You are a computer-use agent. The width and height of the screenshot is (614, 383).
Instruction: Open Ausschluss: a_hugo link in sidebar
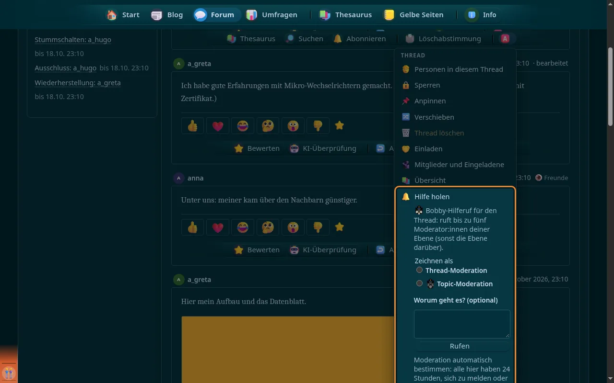(x=66, y=68)
